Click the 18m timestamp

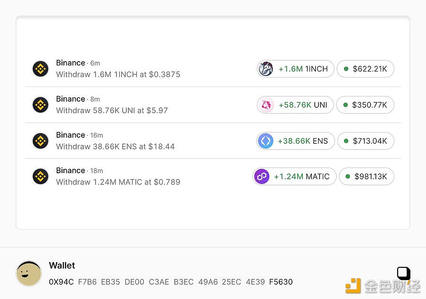(97, 171)
